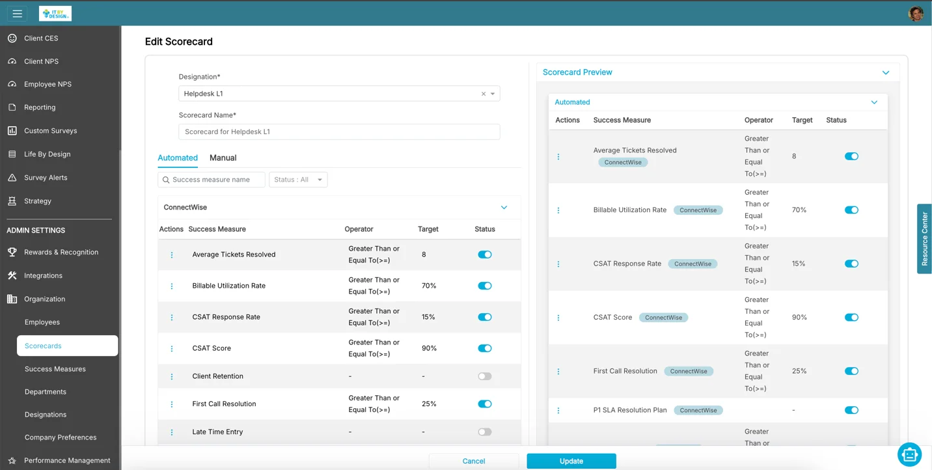Viewport: 932px width, 470px height.
Task: Open actions menu for CSAT Response Rate row
Action: [x=172, y=317]
